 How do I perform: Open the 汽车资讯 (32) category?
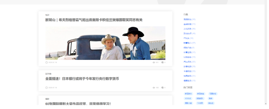pos(189,62)
